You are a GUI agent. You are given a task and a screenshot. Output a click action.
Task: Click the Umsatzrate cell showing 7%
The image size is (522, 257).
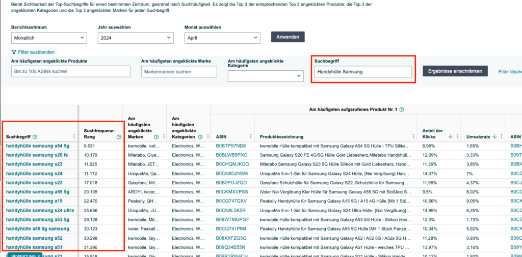coord(469,174)
